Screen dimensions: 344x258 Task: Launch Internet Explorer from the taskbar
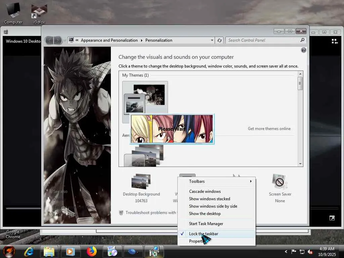[x=29, y=251]
